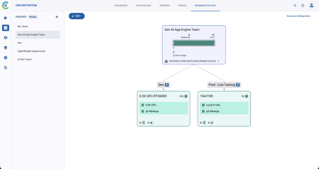Select the cloud icon in the left sidebar
The image size is (319, 169).
click(5, 38)
